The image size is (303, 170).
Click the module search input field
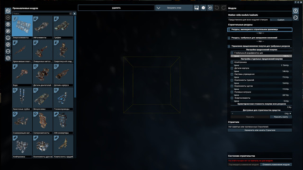click(x=42, y=14)
